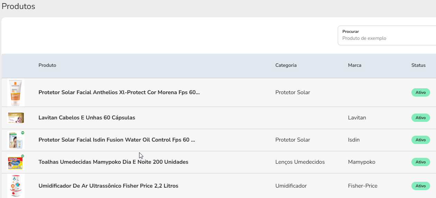The height and width of the screenshot is (198, 436).
Task: Sort by the Marca column header
Action: [355, 65]
